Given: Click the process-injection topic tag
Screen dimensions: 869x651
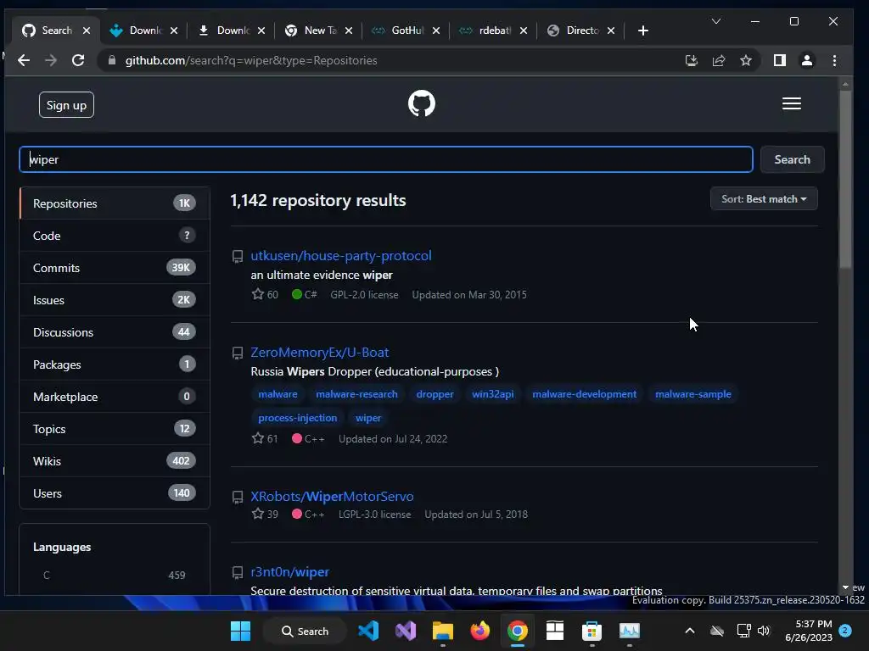Looking at the screenshot, I should coord(298,418).
